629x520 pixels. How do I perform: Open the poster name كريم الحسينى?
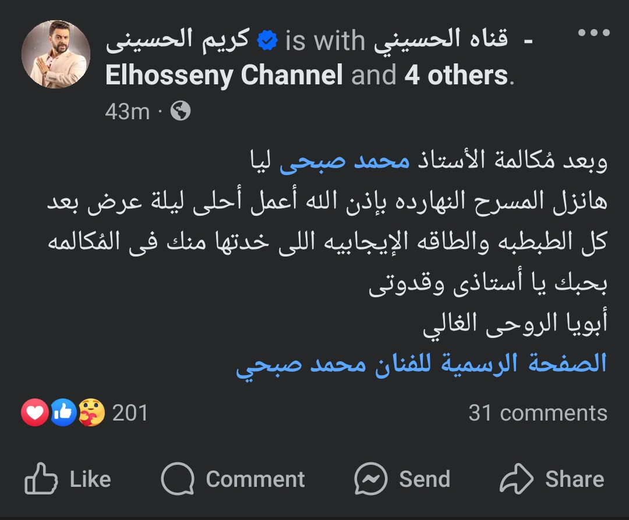pyautogui.click(x=178, y=40)
